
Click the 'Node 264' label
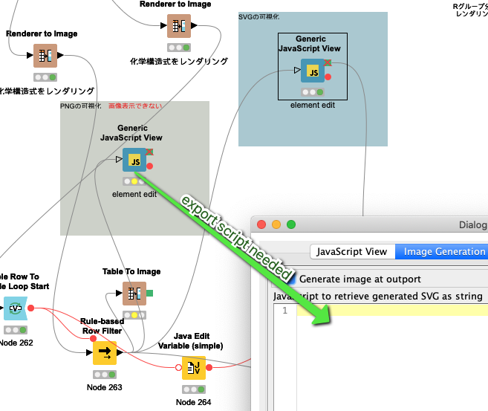(194, 403)
